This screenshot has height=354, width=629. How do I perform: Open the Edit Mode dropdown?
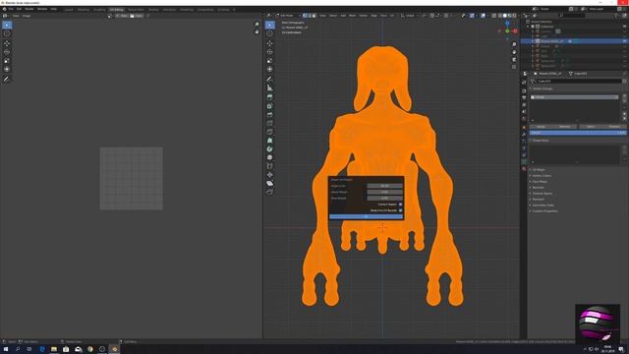(288, 16)
